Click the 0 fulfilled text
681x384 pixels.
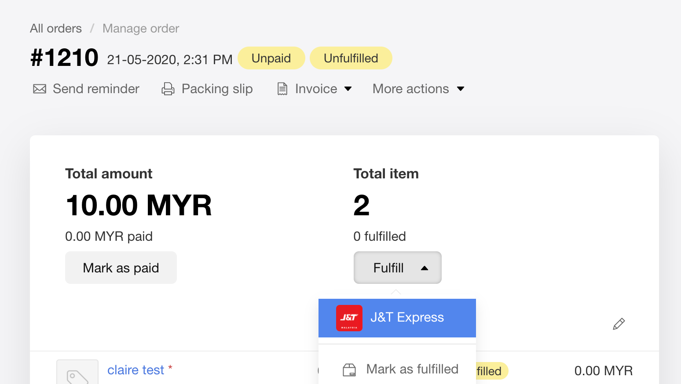point(380,236)
